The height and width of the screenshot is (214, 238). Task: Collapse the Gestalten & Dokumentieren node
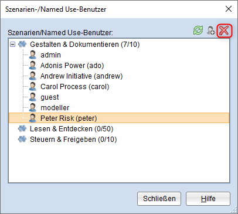(13, 45)
